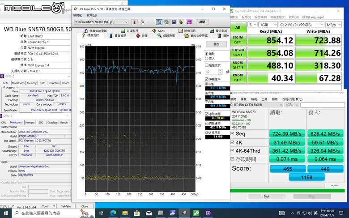The height and width of the screenshot is (218, 349).
Task: Expand CPU-Z Tools dropdown arrow
Action: point(54,206)
